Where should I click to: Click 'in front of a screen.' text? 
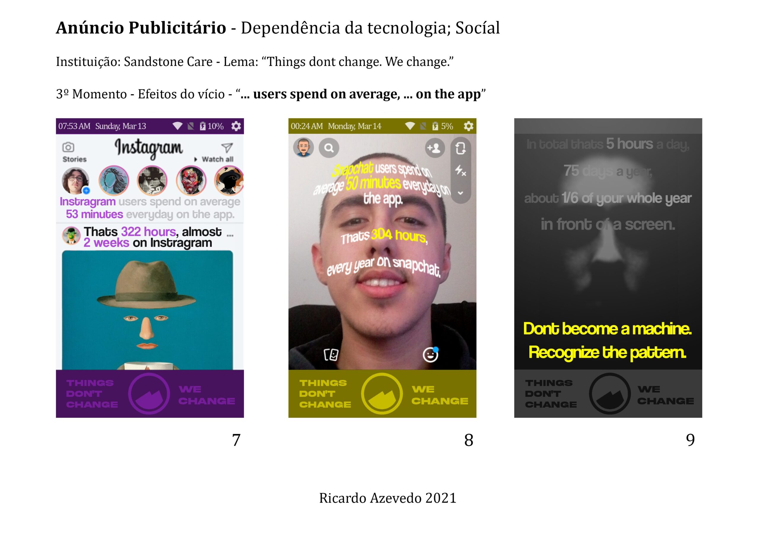point(608,224)
